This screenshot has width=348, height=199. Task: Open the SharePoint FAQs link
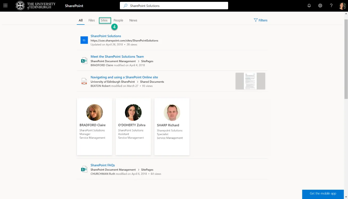pos(102,165)
